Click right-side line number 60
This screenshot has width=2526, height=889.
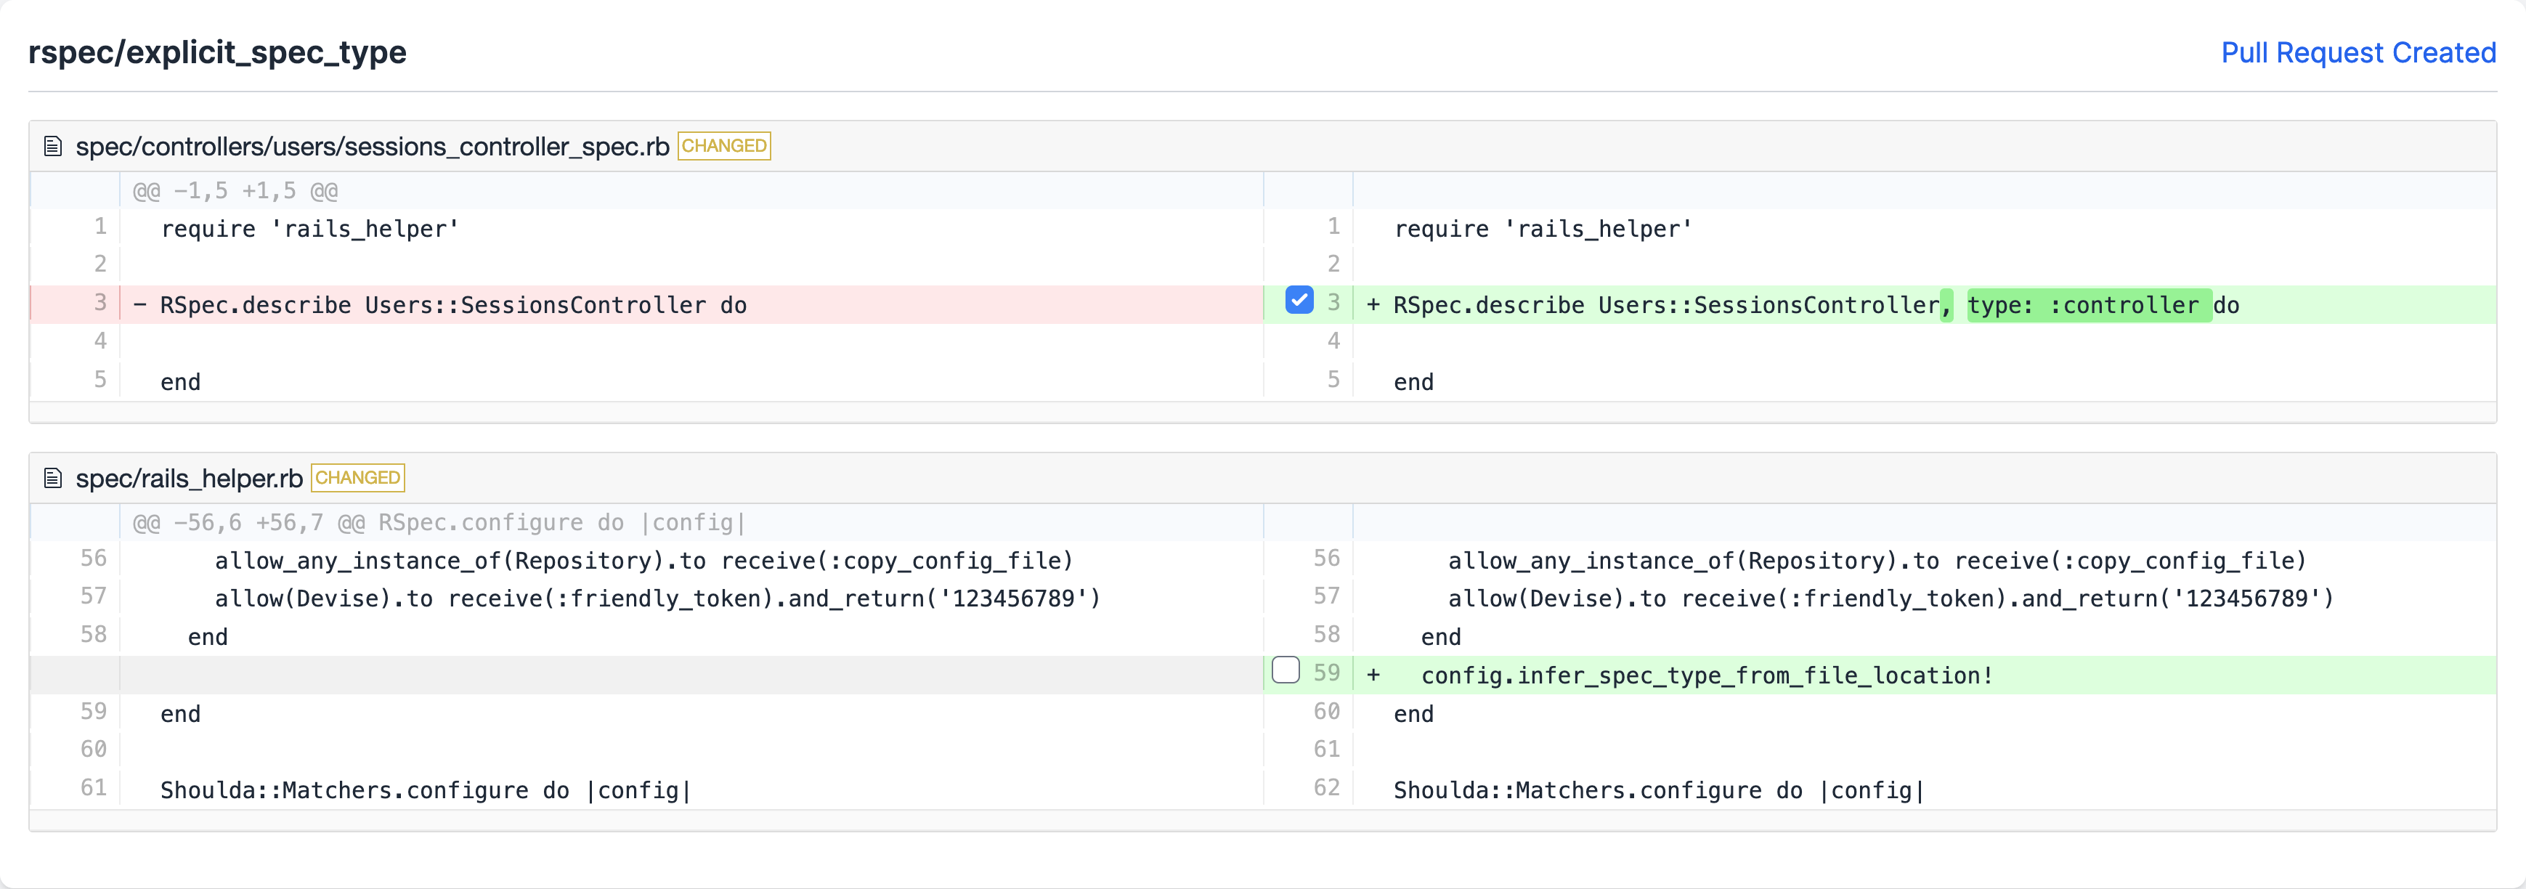click(1325, 712)
